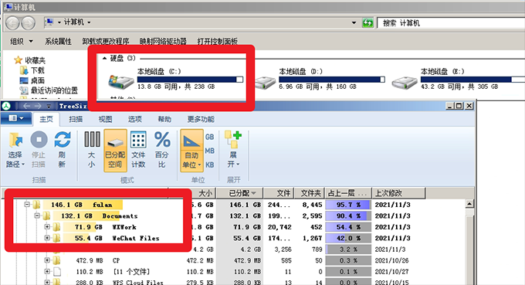Click the 42.0 % percentage bar
525x285 pixels.
click(x=348, y=238)
